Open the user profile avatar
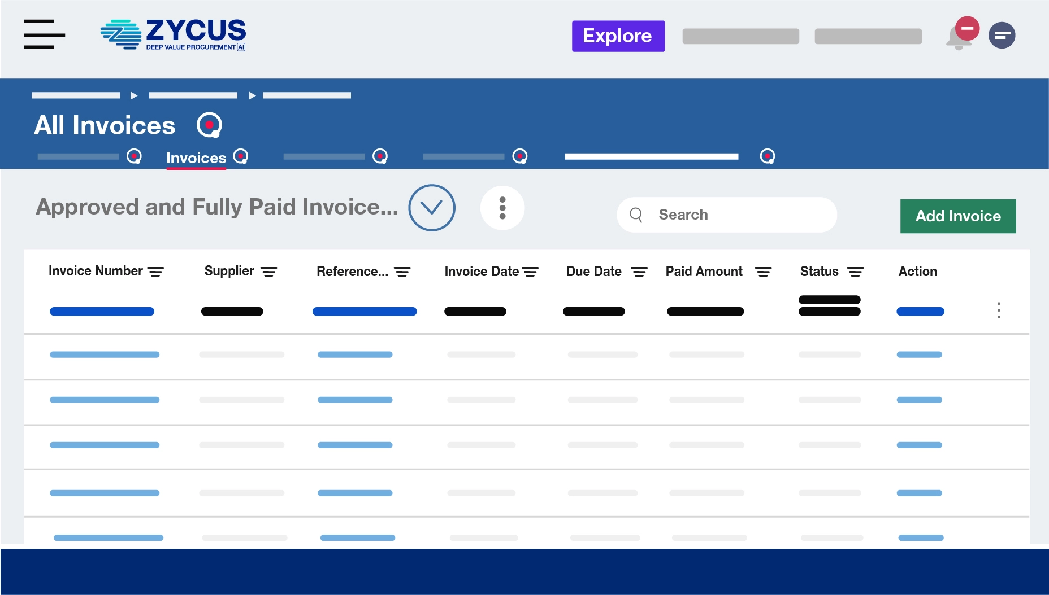 [x=1002, y=36]
